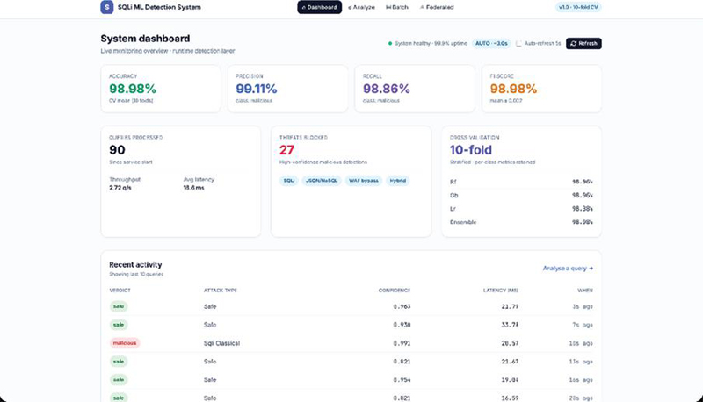Click the F1 Score metric card
Viewport: 703px width, 402px height.
(x=541, y=89)
